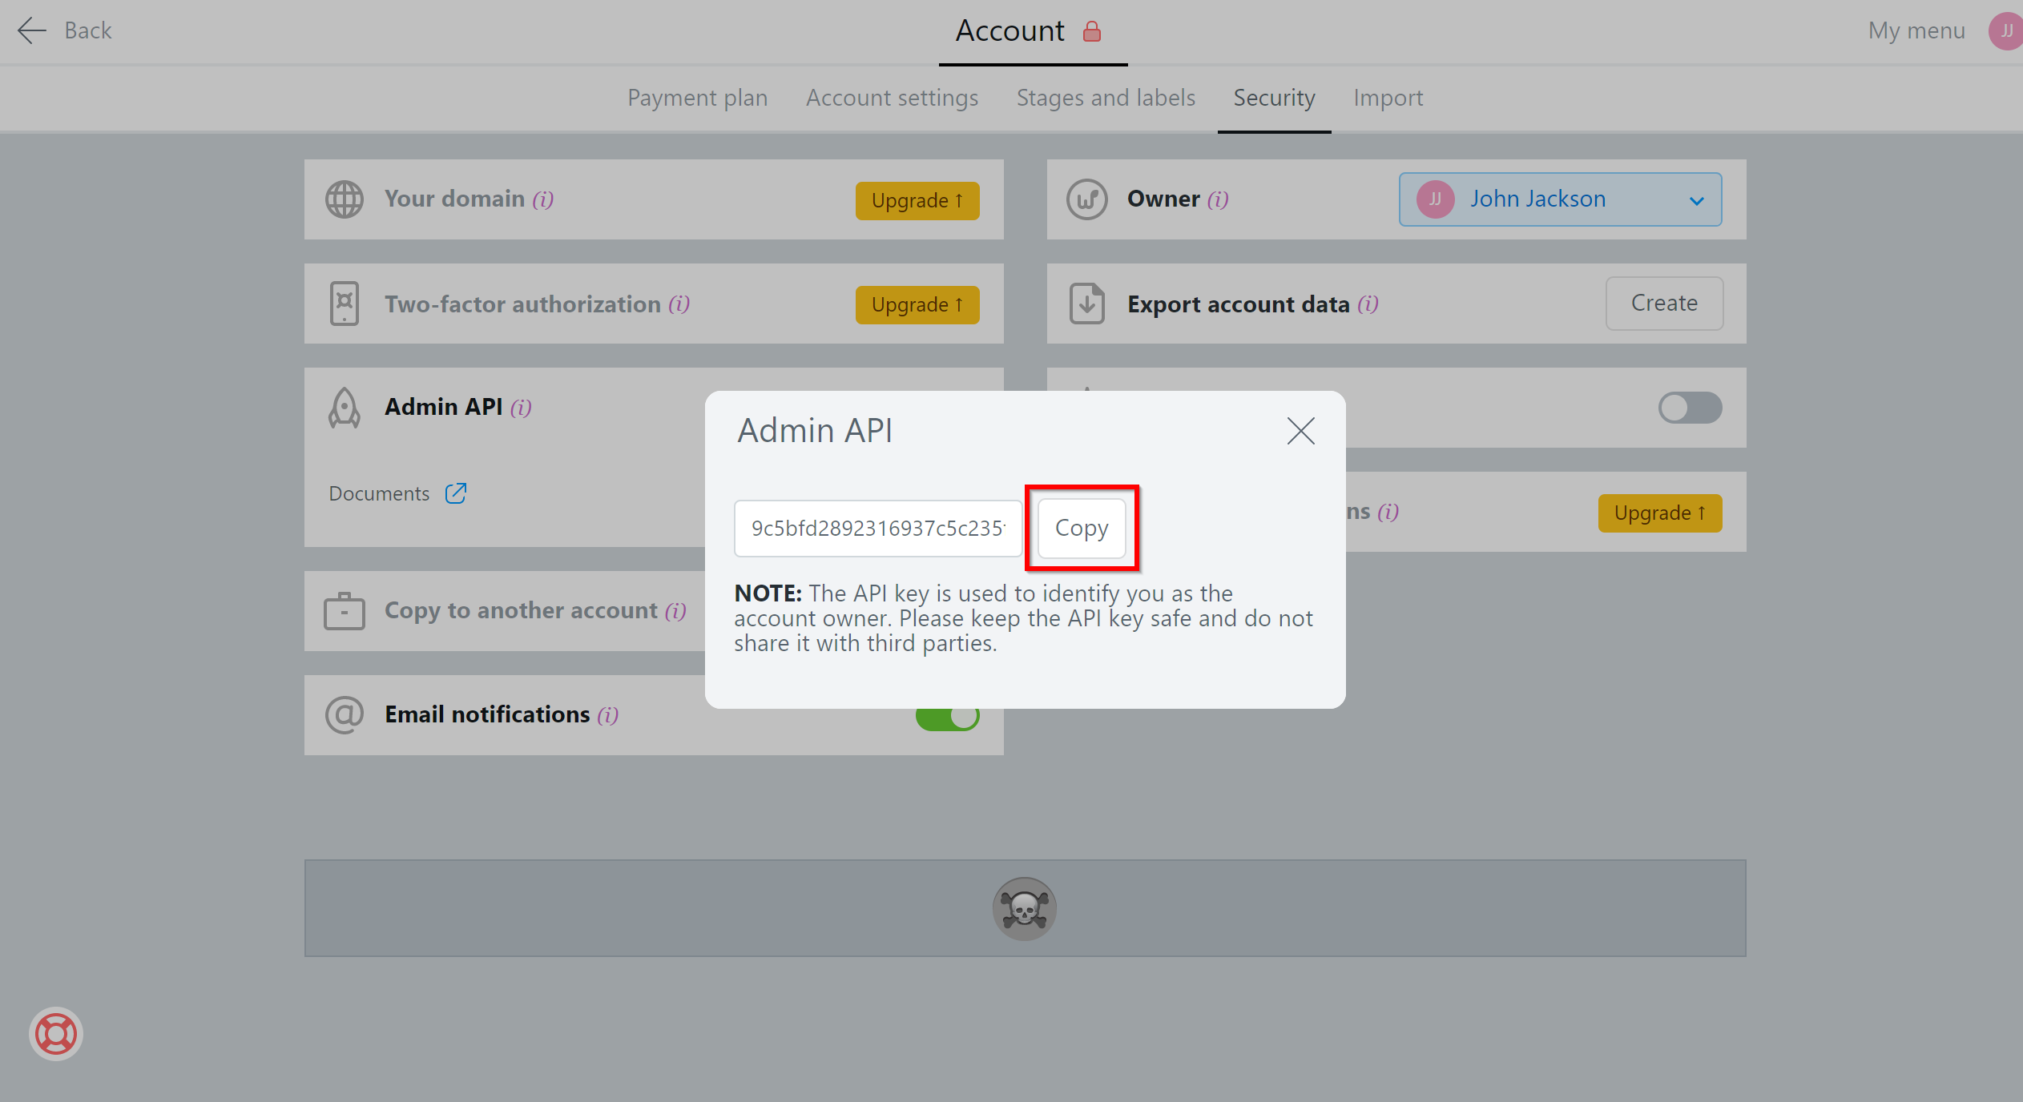This screenshot has width=2023, height=1102.
Task: Open the JJ user avatar menu
Action: click(2005, 30)
